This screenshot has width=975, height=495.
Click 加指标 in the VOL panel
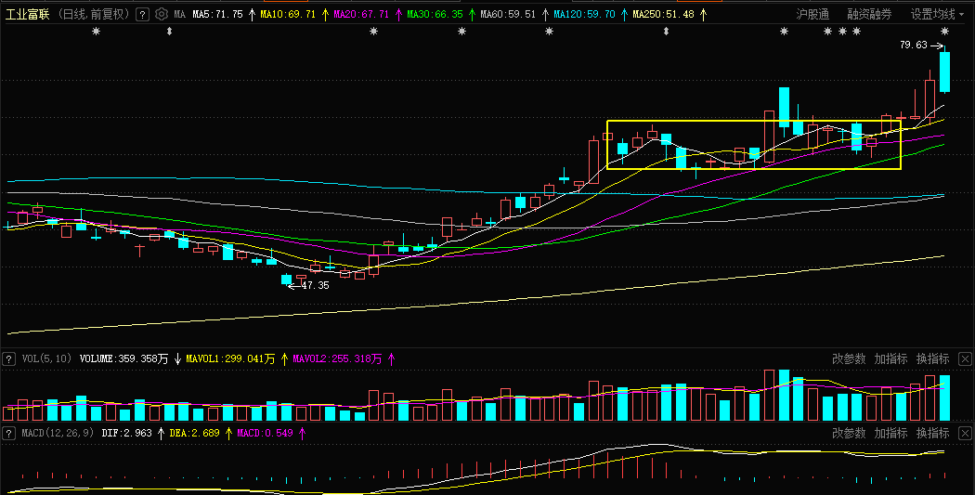[x=890, y=358]
